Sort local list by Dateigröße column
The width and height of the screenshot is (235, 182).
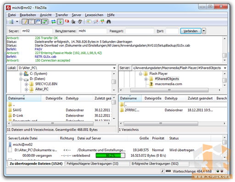tap(53, 98)
